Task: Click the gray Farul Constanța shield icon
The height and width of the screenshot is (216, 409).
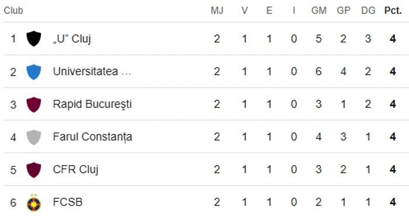Action: (34, 137)
